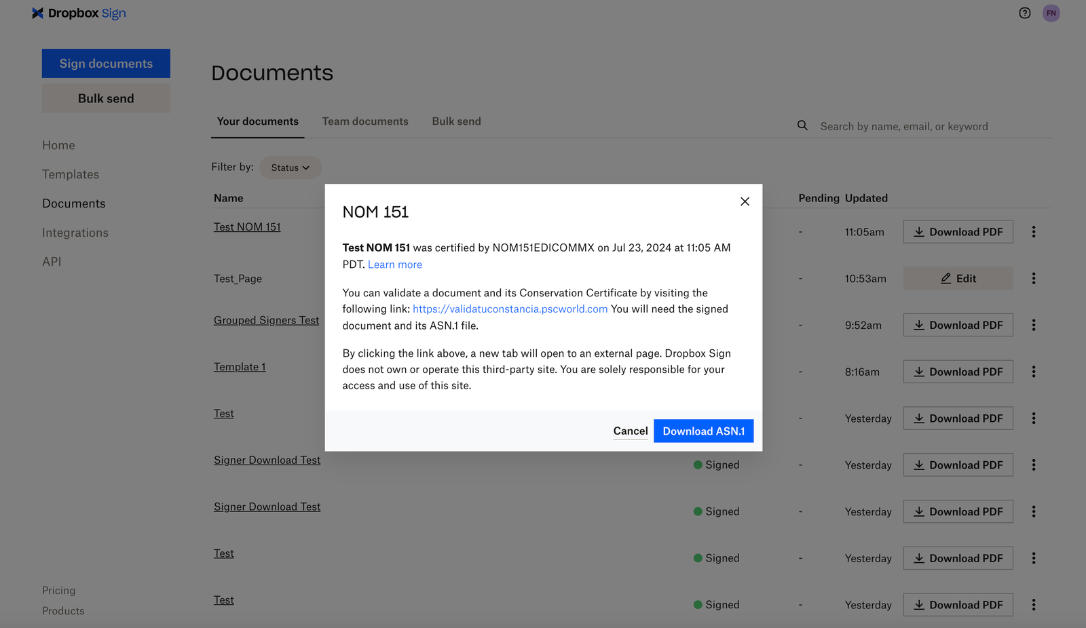Open the Status filter dropdown
Image resolution: width=1086 pixels, height=628 pixels.
[290, 168]
